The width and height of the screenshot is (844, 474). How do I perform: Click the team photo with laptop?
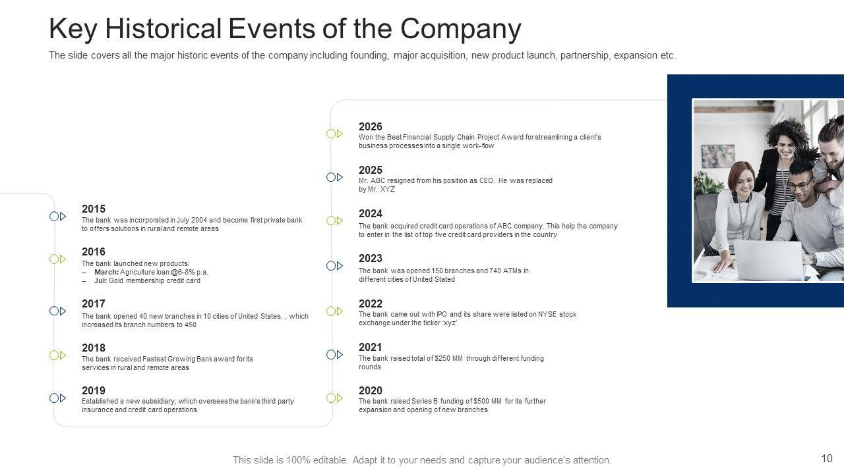coord(768,190)
